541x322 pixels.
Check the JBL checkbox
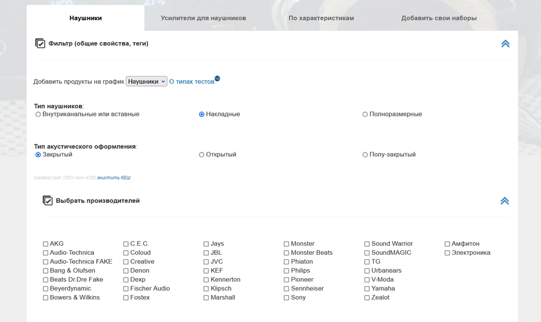(x=206, y=253)
